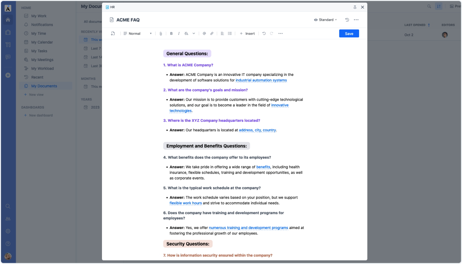
Task: Click New dashboard in sidebar
Action: (38, 115)
